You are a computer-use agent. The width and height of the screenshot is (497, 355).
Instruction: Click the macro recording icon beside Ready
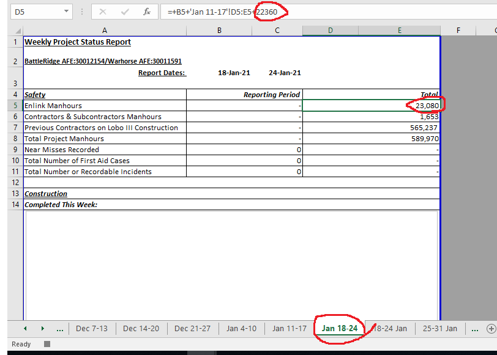(47, 344)
